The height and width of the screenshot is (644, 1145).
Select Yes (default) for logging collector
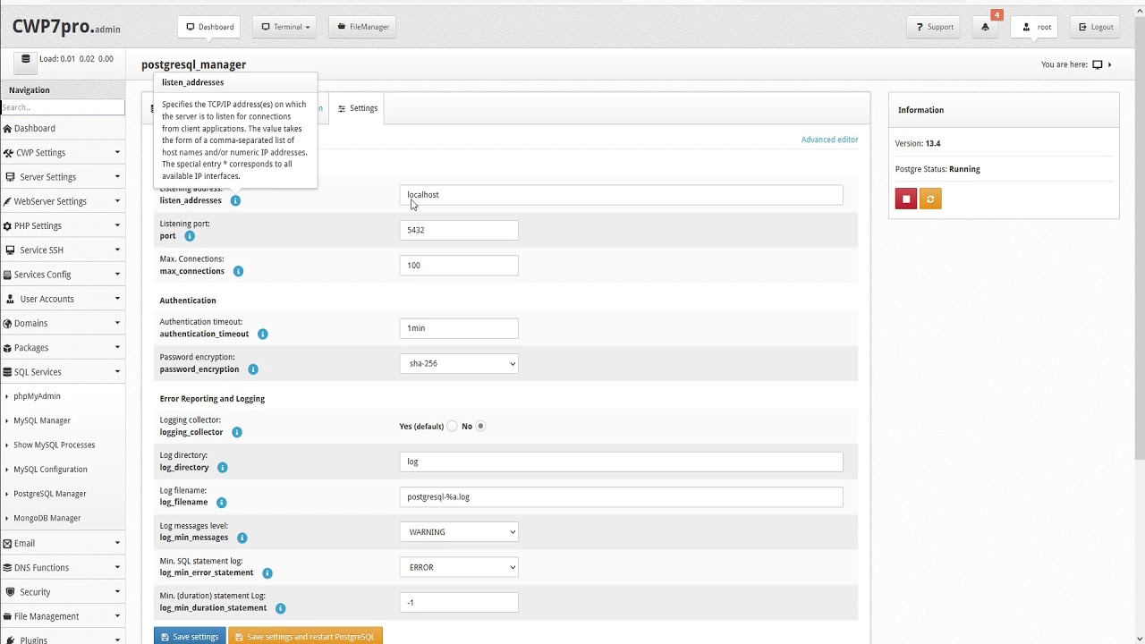[x=452, y=426]
